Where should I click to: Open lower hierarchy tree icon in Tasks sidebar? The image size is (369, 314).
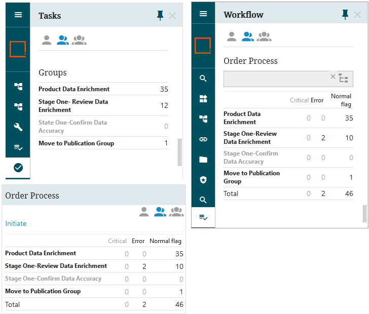point(18,107)
